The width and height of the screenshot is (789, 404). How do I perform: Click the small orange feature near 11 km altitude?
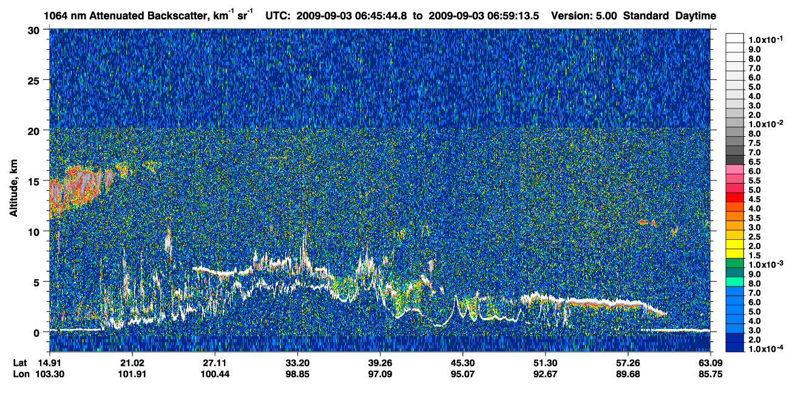tap(647, 222)
